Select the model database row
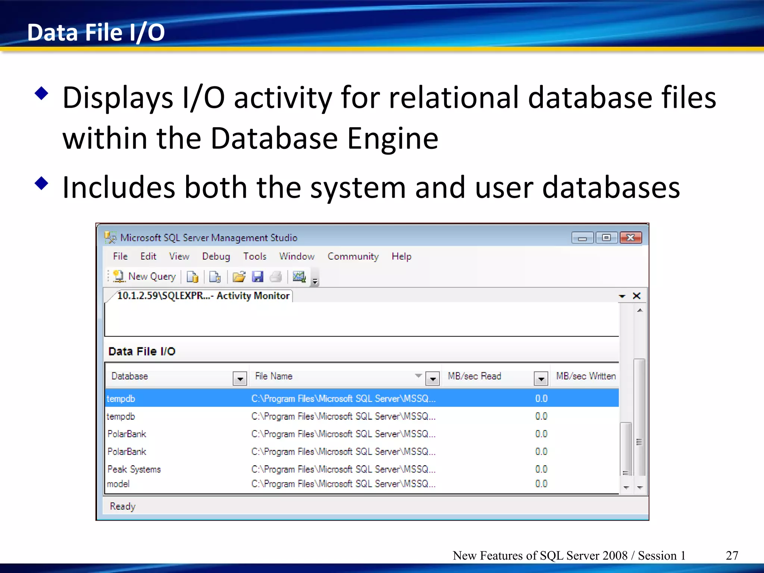The width and height of the screenshot is (764, 573). tap(362, 484)
